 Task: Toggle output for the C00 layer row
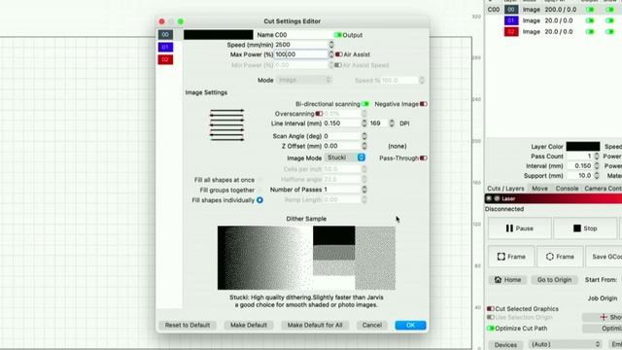pos(590,9)
